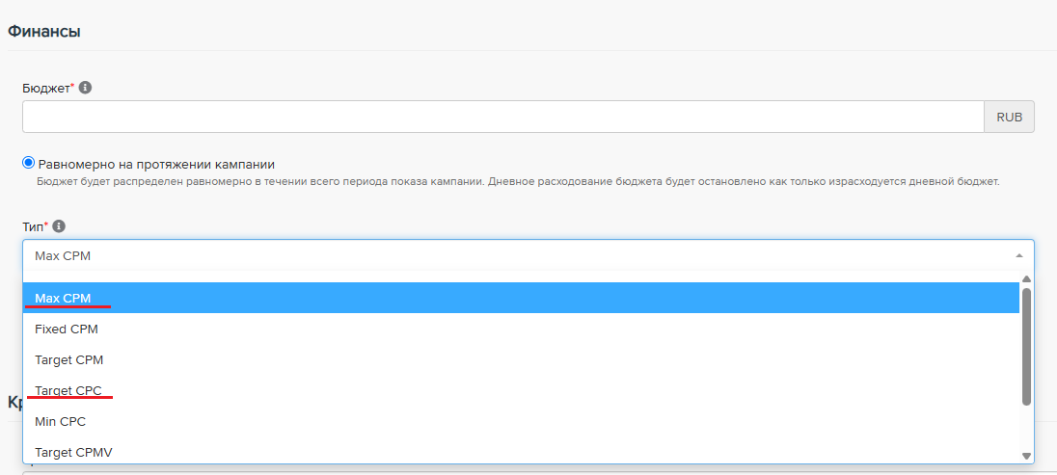Click the Бюджет field label
Viewport: 1057px width, 475px height.
click(45, 88)
